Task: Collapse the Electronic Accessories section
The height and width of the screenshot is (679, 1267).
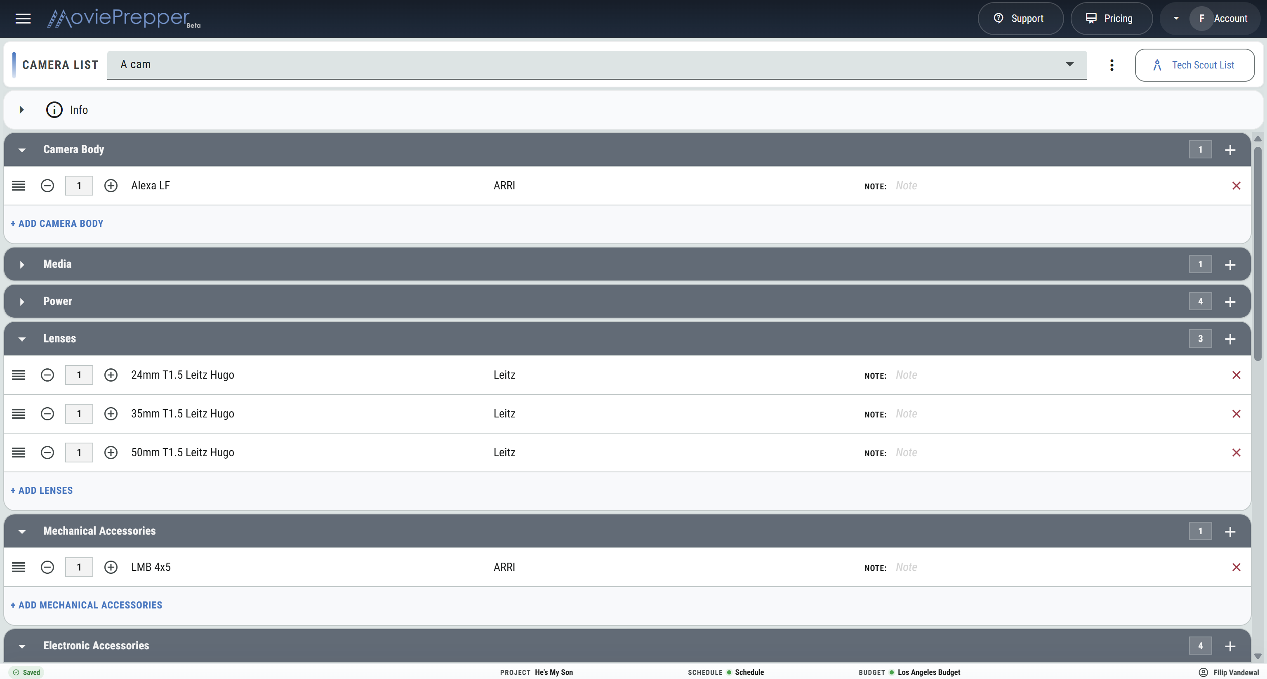Action: point(21,646)
